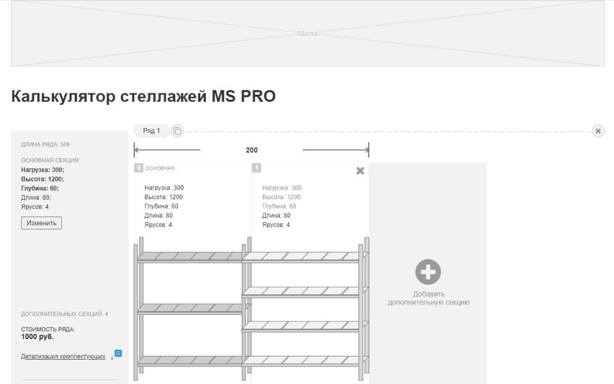Click Высота: 1200; in the sidebar
This screenshot has width=614, height=384.
42,179
